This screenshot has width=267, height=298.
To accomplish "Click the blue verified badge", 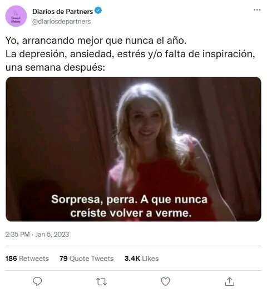I will click(98, 11).
